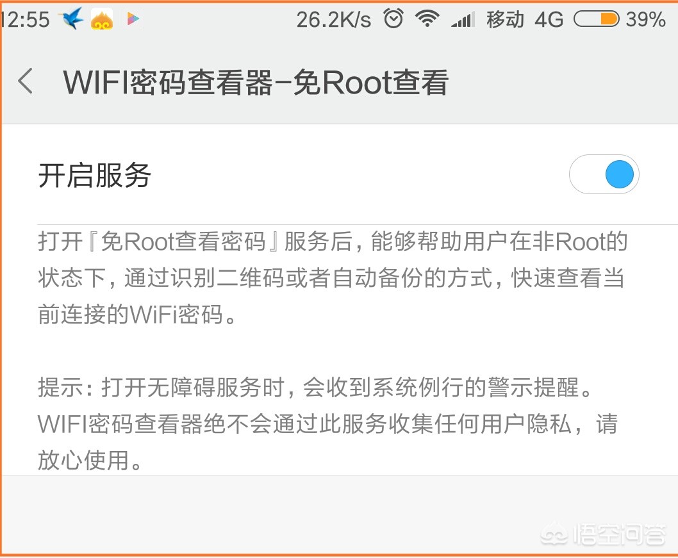
Task: Tap the cellular signal bars icon
Action: 463,19
